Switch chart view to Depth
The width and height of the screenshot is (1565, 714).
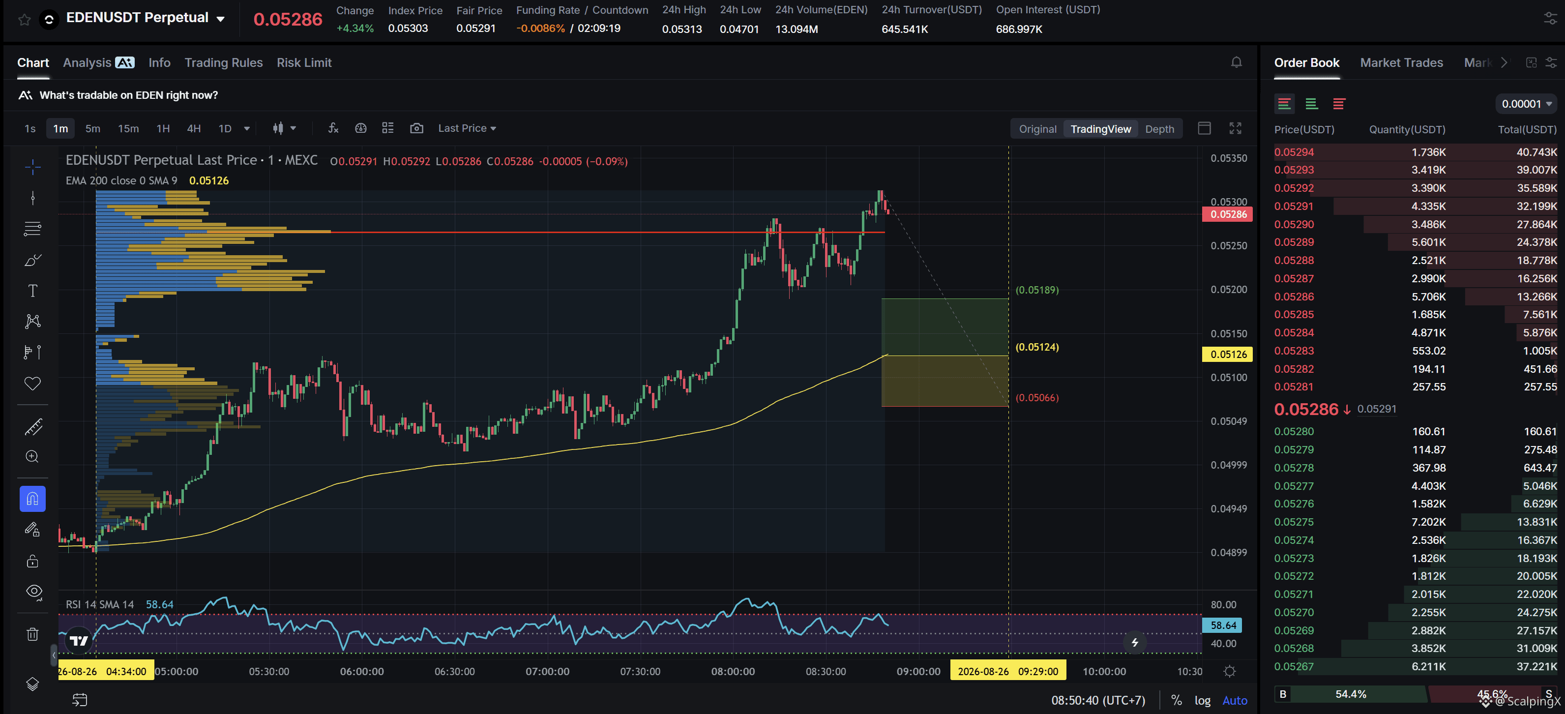pyautogui.click(x=1159, y=129)
